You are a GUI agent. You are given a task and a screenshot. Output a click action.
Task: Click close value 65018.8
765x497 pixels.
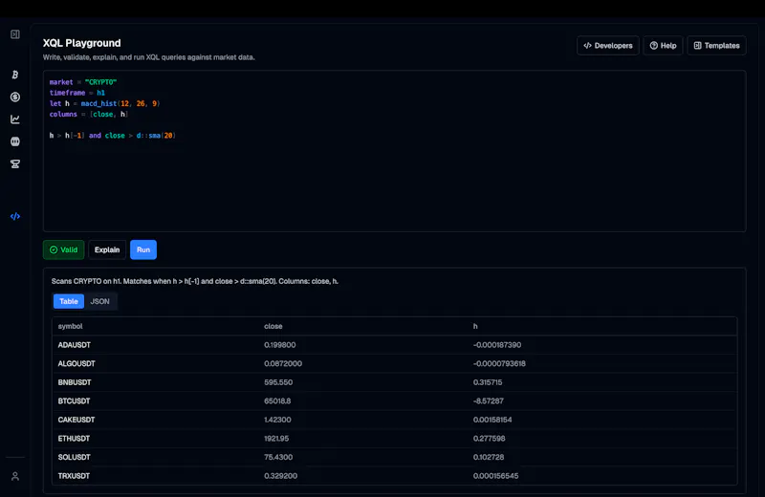point(277,400)
